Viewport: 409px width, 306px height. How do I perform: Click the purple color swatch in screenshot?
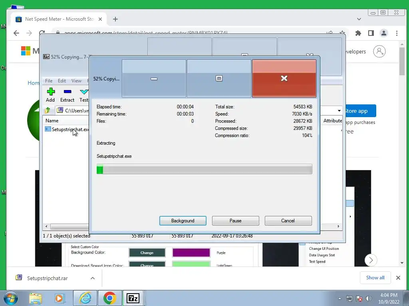tap(191, 253)
